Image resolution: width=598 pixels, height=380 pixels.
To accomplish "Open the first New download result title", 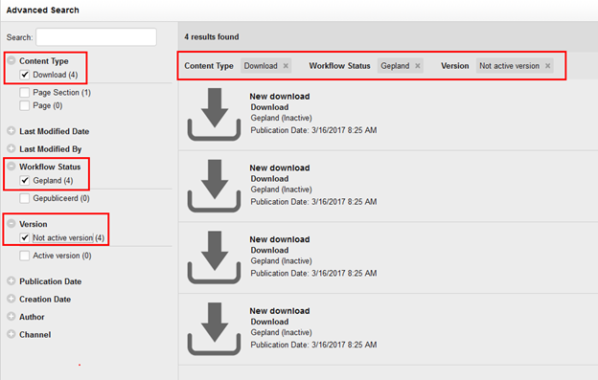I will 280,97.
